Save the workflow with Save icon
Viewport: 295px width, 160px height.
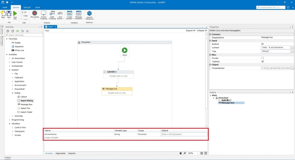click(9, 14)
